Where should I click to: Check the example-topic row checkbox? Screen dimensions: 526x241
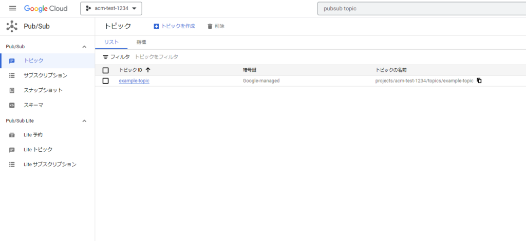coord(106,81)
